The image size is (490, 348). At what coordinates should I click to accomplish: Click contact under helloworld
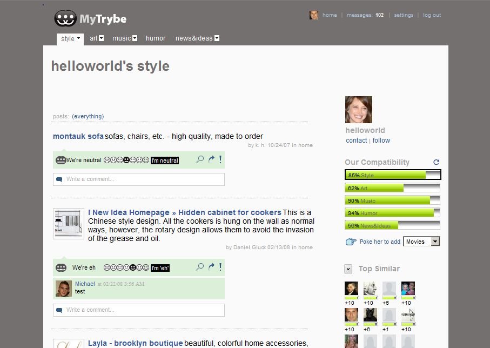[356, 140]
